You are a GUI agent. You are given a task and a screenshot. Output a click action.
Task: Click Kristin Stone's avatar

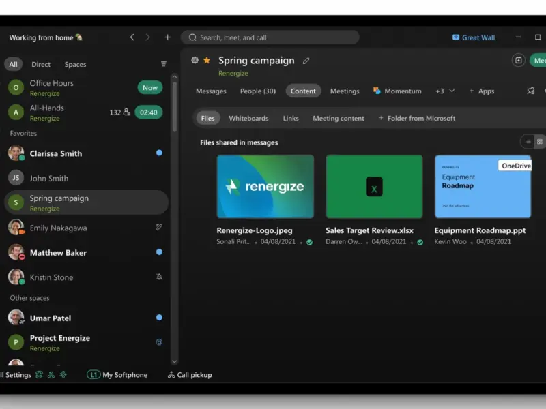click(16, 277)
